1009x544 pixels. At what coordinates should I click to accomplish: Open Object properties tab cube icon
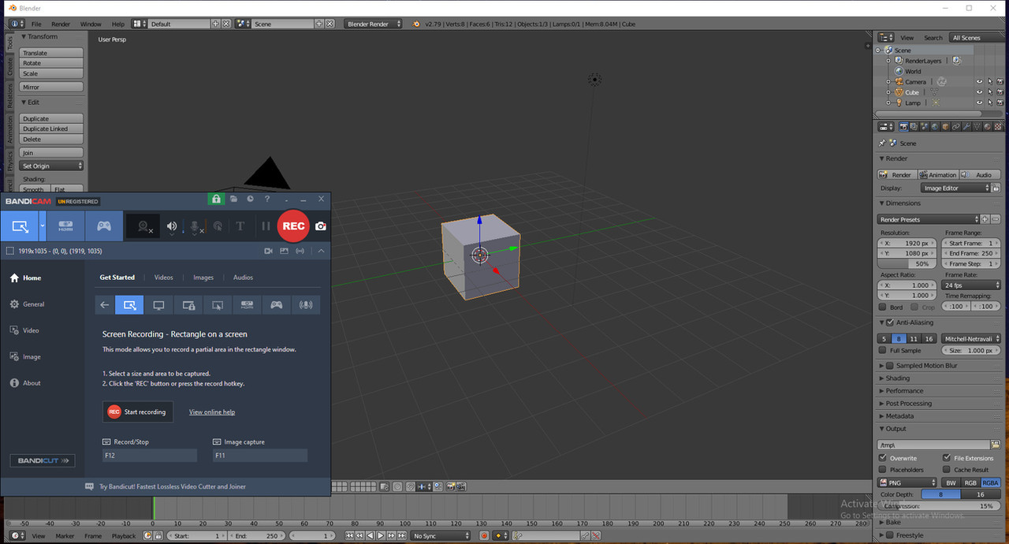coord(945,126)
